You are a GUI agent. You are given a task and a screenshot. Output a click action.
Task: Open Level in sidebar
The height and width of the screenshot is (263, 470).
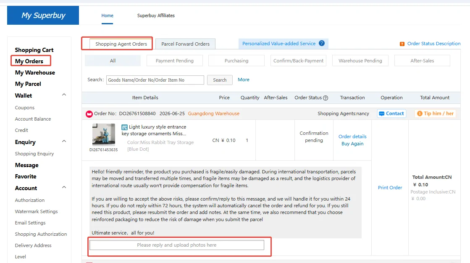coord(21,257)
